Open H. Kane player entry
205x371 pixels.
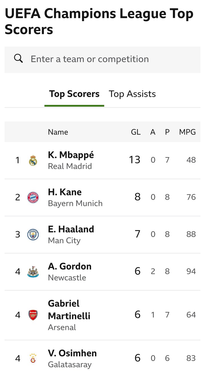[x=65, y=192]
